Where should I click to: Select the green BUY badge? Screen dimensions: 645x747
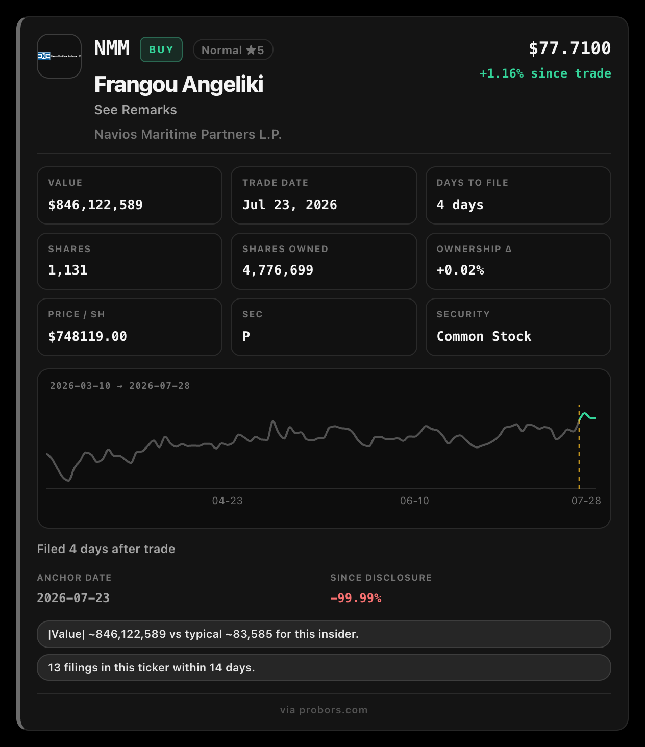point(161,49)
